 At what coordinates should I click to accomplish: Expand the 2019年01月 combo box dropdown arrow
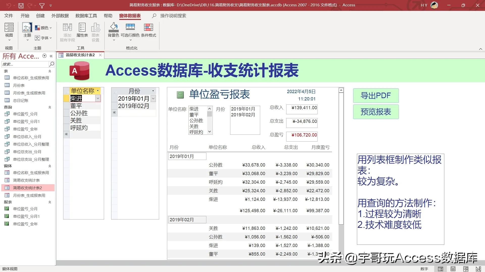[x=153, y=99]
